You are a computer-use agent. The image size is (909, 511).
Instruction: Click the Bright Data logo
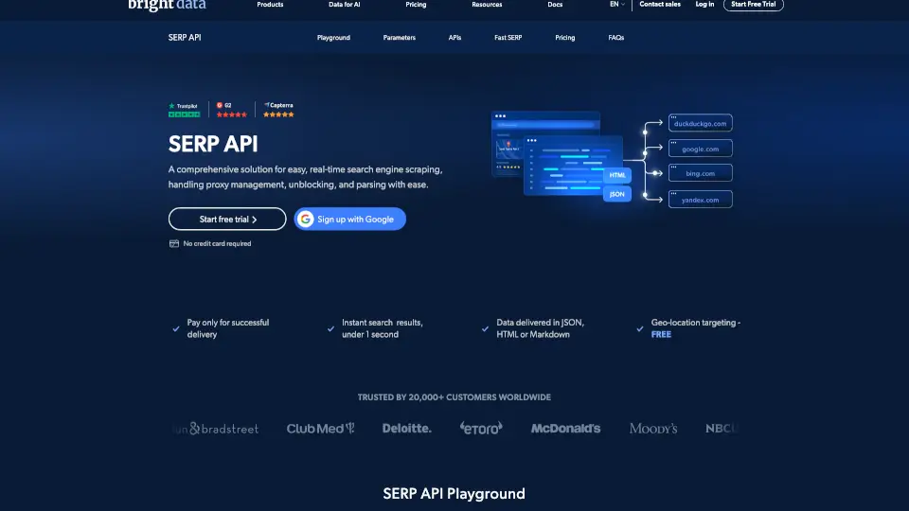(x=167, y=6)
